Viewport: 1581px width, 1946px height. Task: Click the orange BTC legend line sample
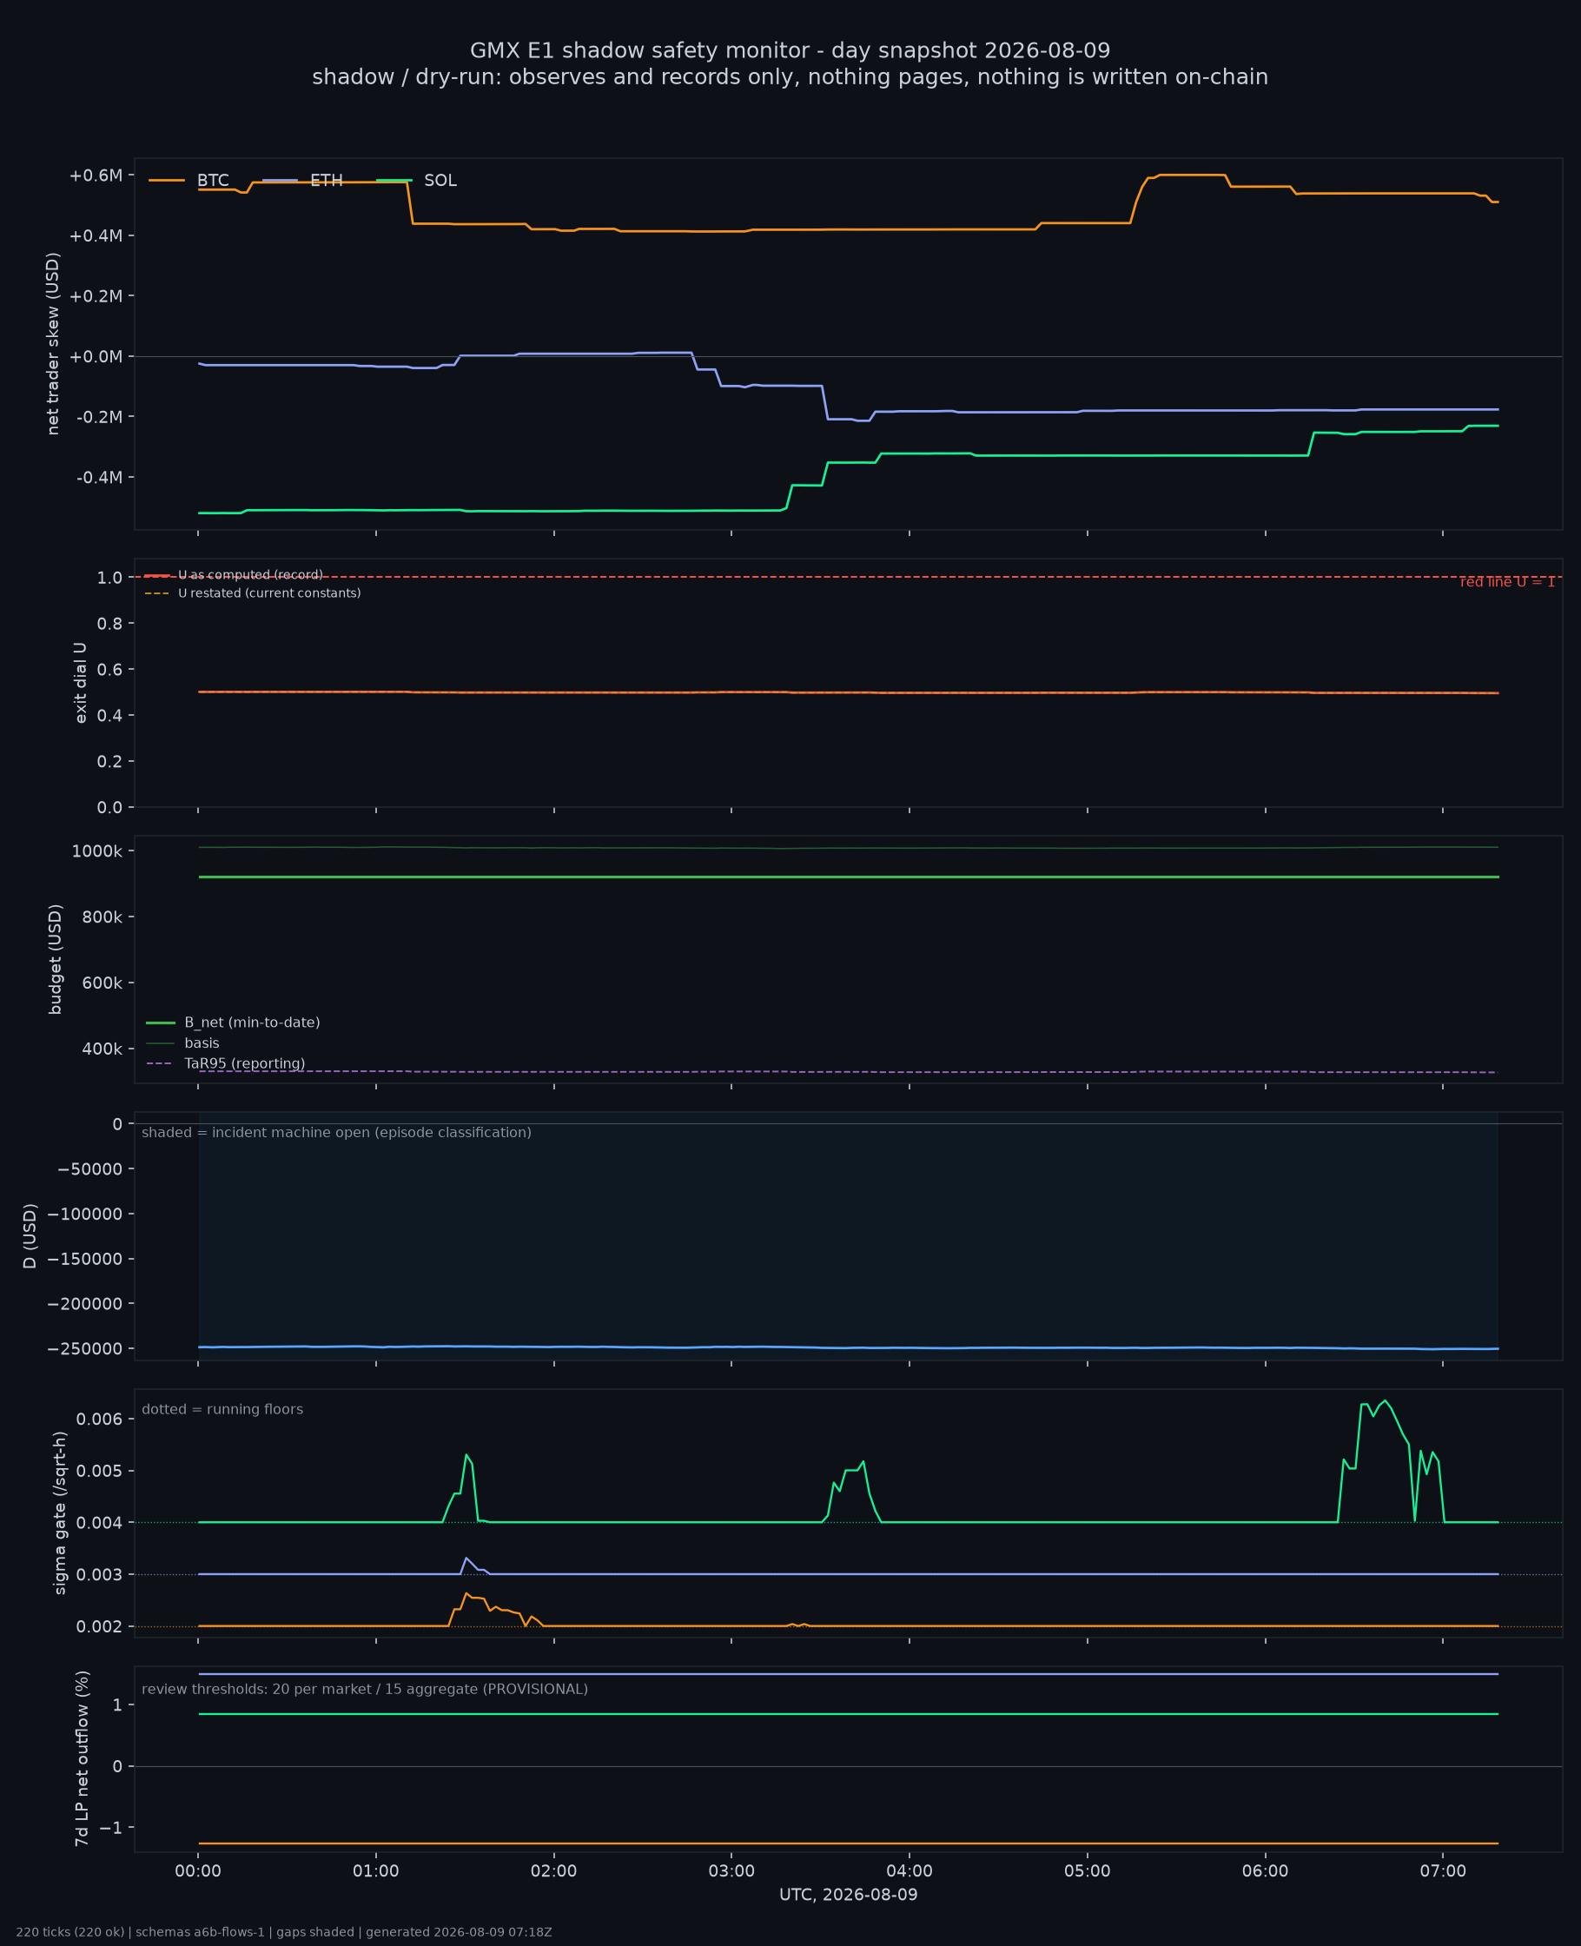point(167,181)
